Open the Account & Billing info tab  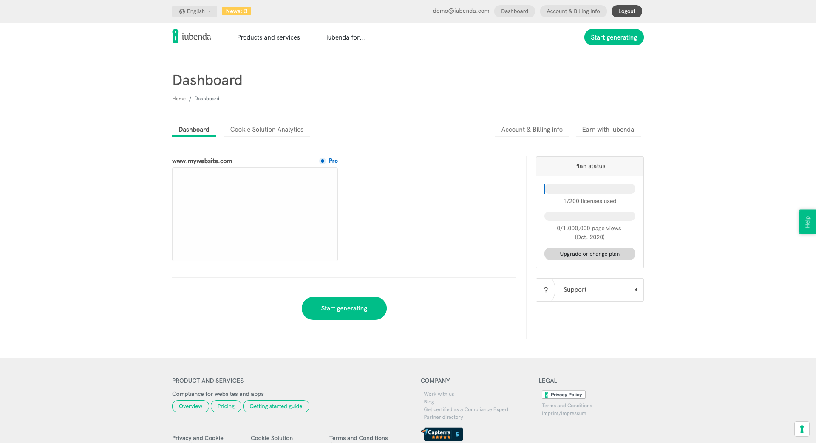point(532,130)
